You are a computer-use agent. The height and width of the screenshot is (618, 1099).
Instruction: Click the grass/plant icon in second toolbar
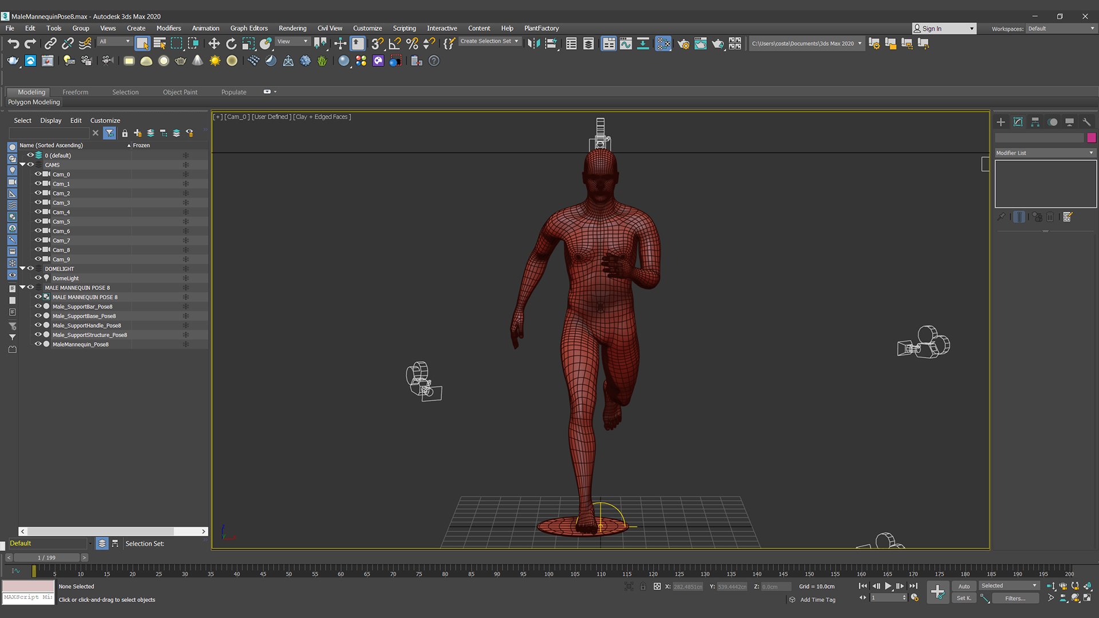(322, 61)
